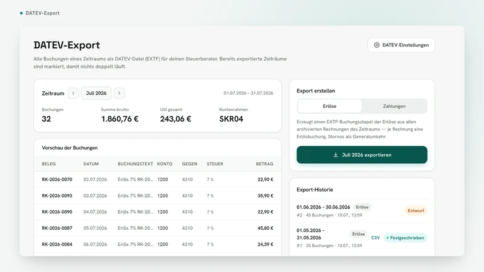Click Erlöse tag on June history entry
This screenshot has width=484, height=272.
[x=362, y=207]
